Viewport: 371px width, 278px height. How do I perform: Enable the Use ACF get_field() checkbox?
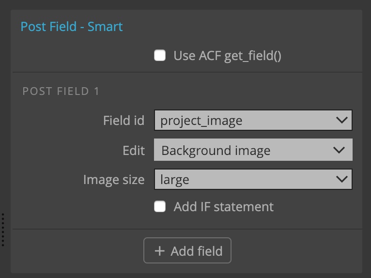pyautogui.click(x=160, y=55)
